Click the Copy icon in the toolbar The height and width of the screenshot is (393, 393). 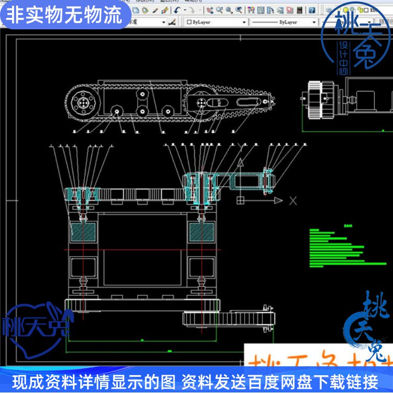(136, 10)
